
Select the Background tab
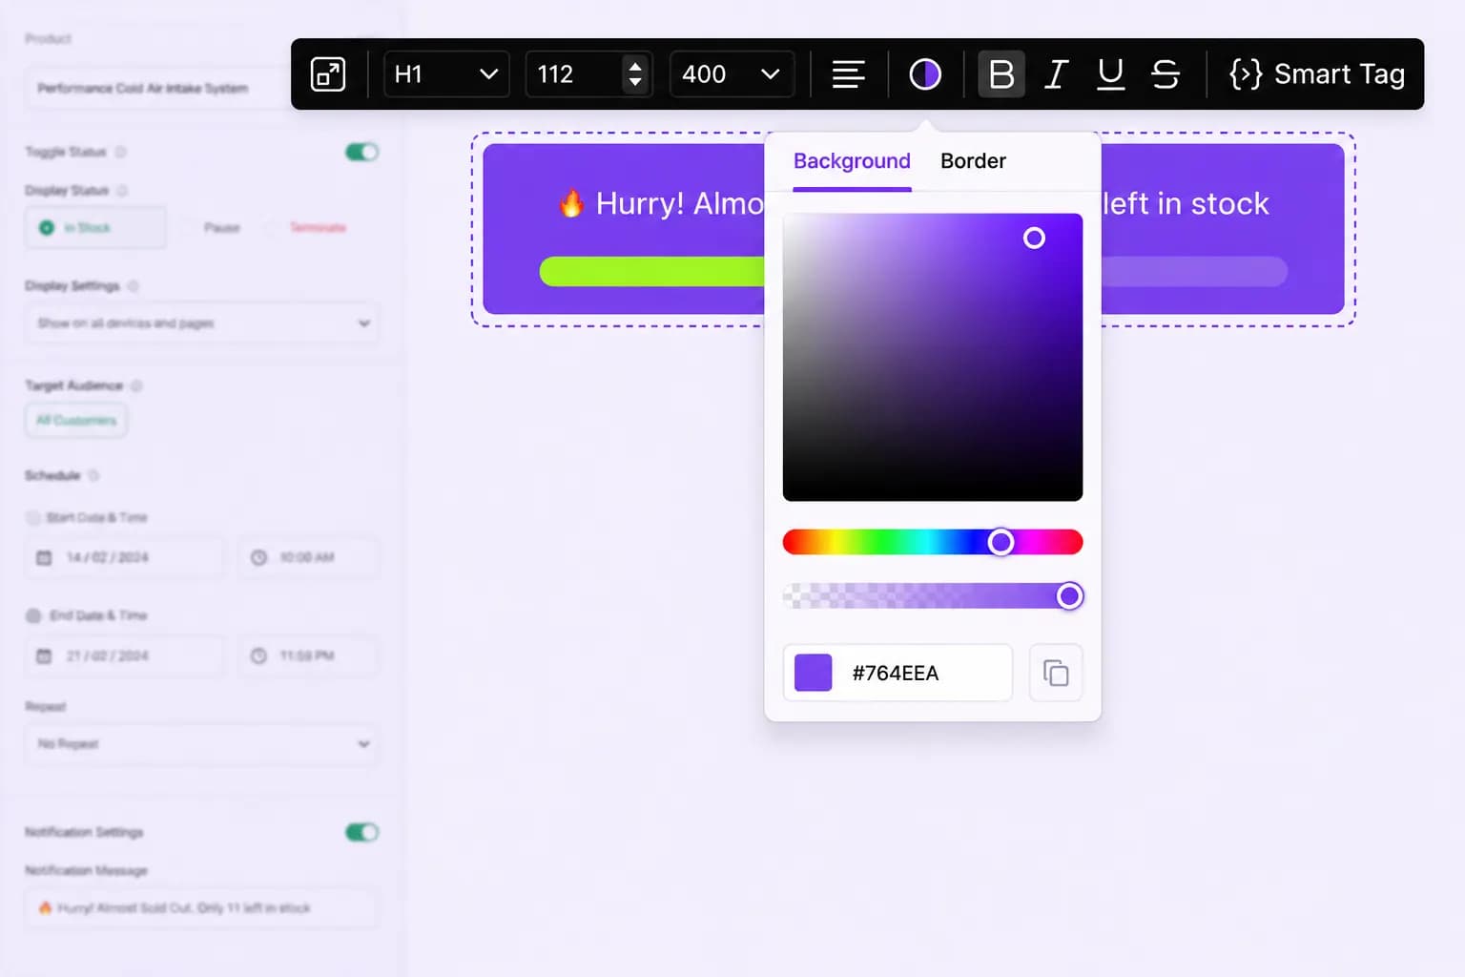pyautogui.click(x=852, y=161)
